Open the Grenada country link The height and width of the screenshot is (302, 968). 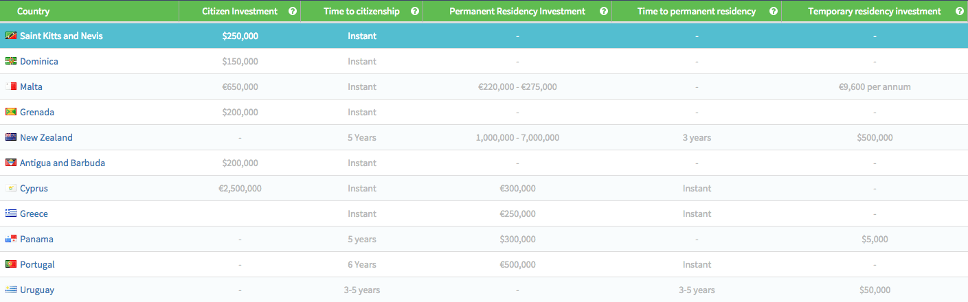point(37,112)
